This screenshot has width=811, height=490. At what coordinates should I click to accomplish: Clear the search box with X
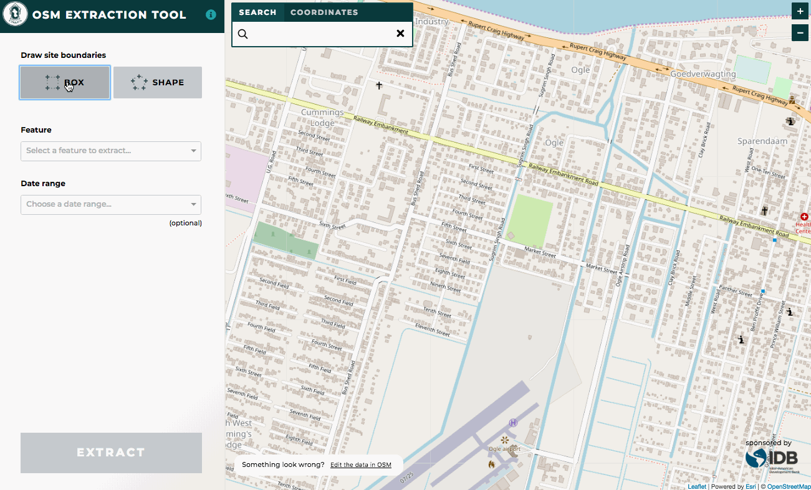400,34
